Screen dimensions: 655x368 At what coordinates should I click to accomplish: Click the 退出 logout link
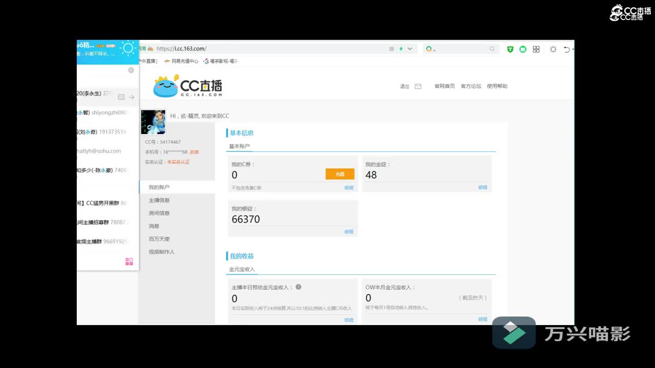point(405,86)
